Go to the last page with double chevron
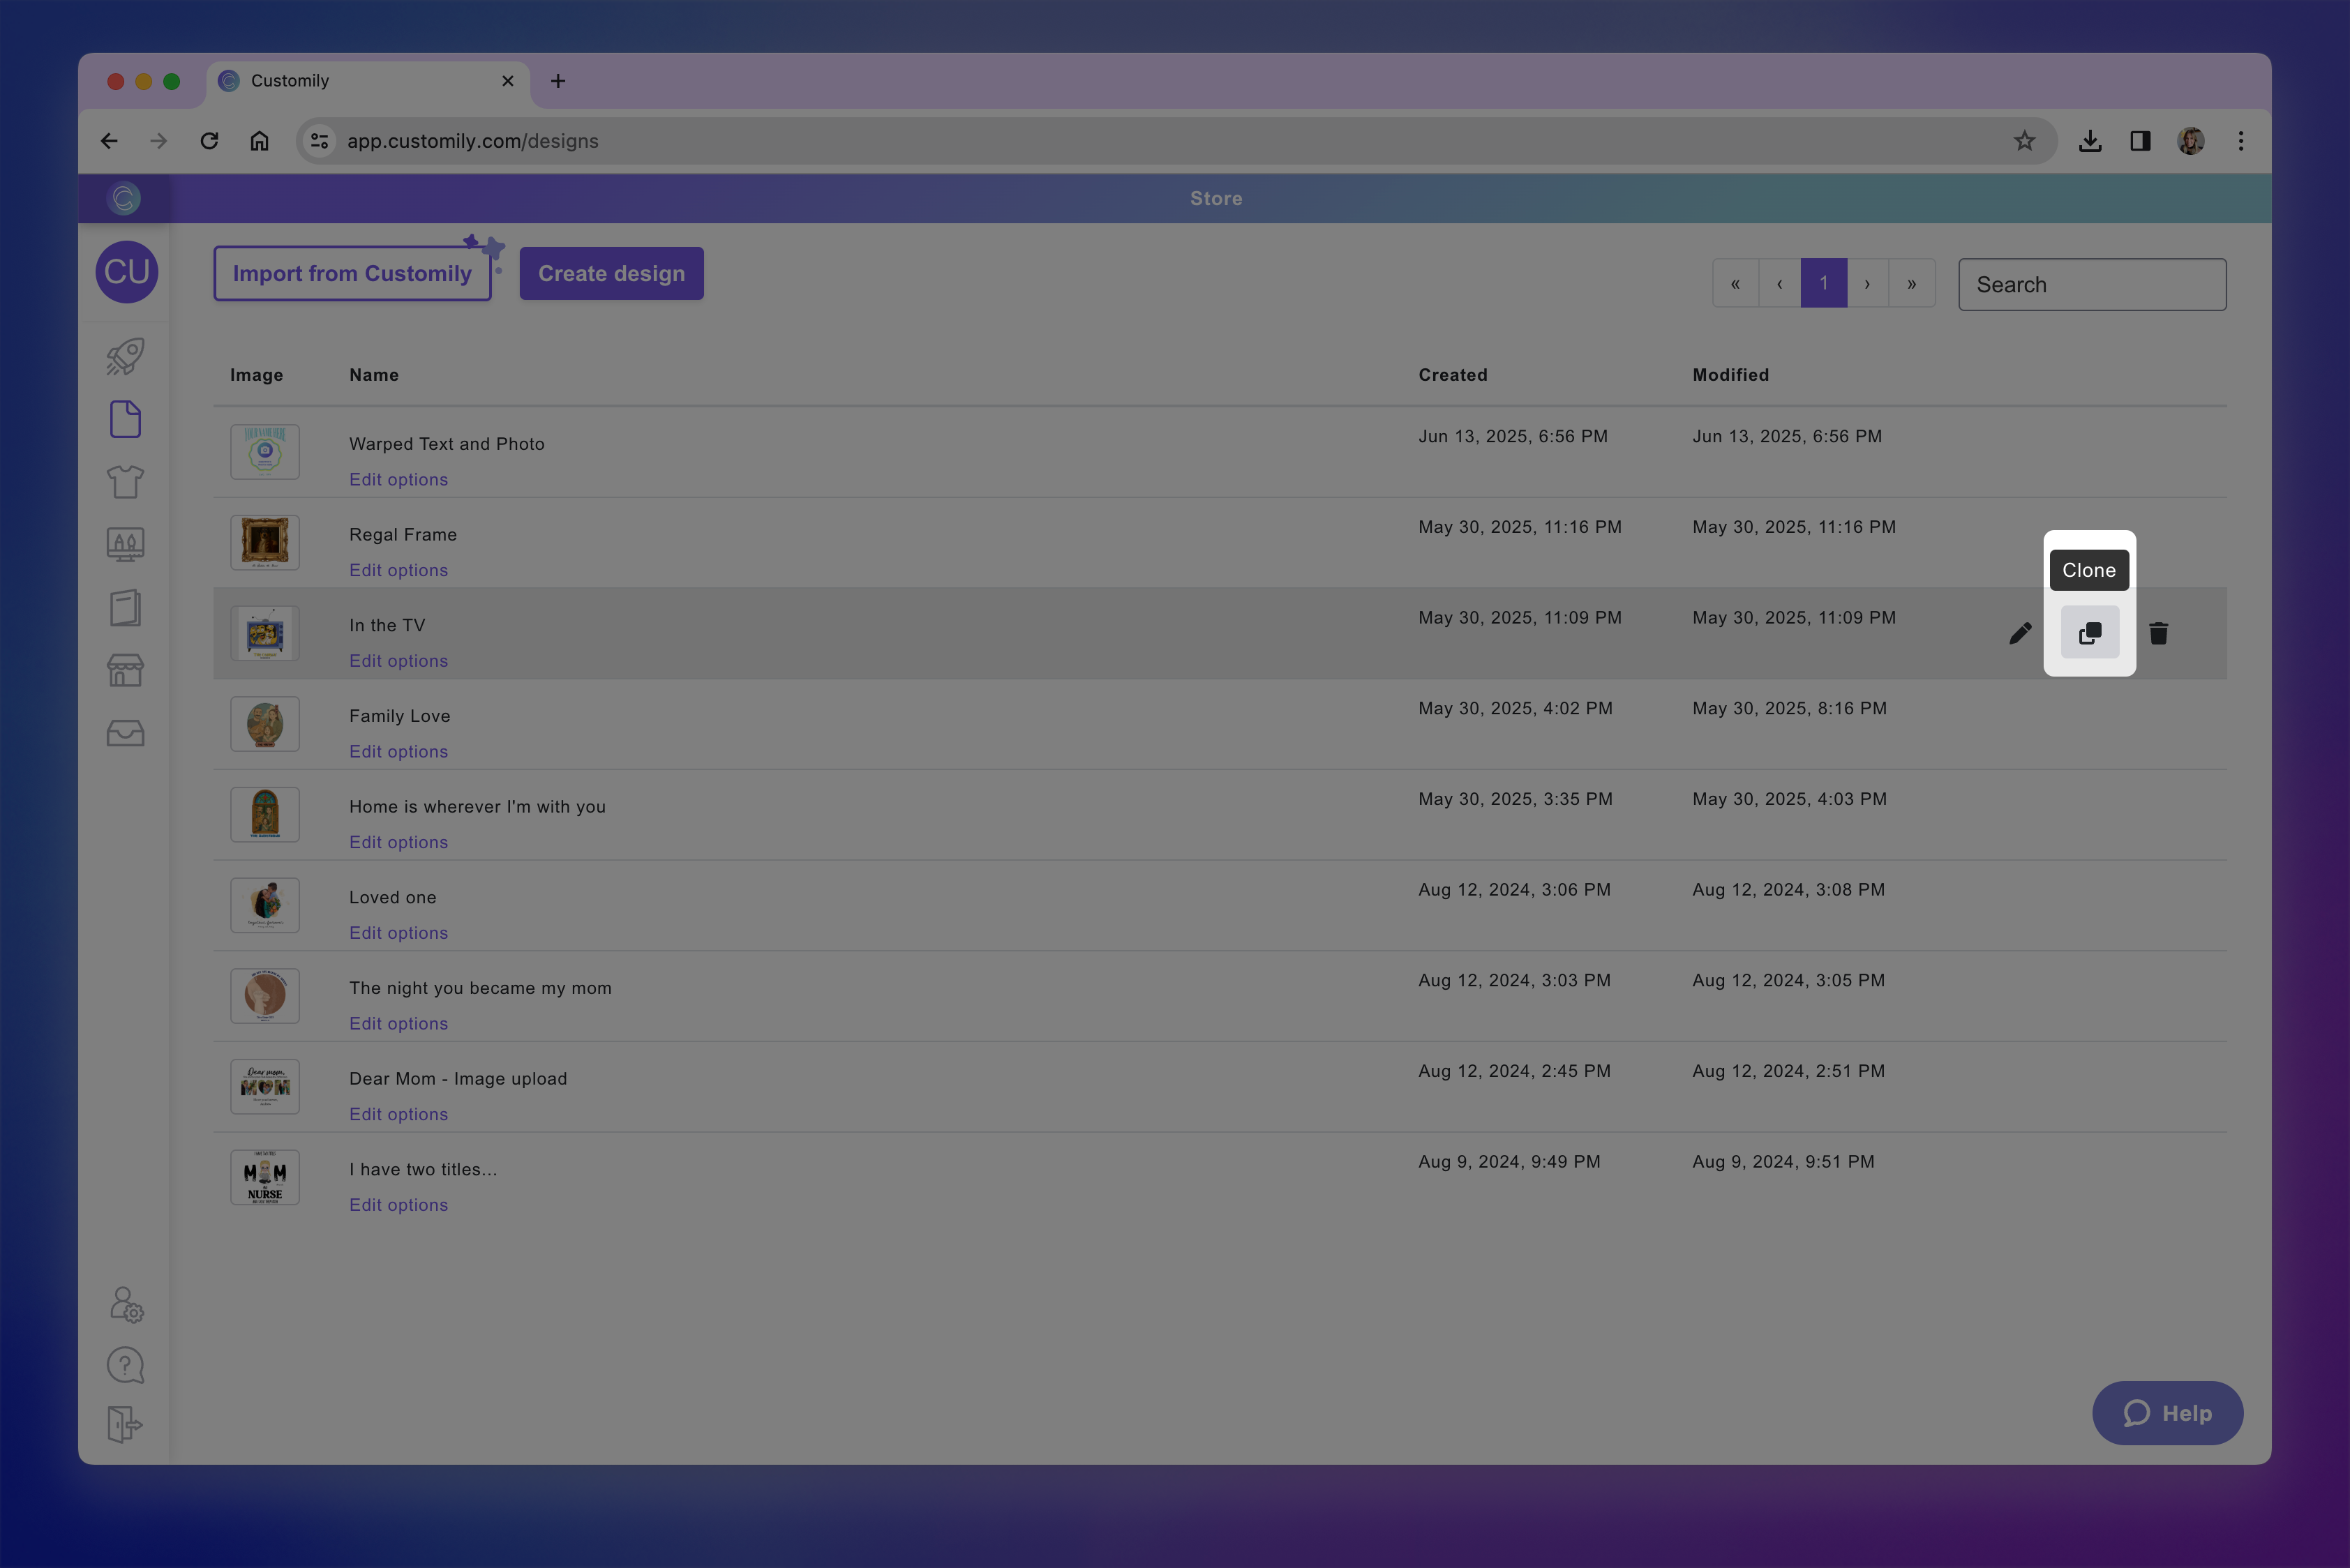The height and width of the screenshot is (1568, 2350). pos(1911,284)
